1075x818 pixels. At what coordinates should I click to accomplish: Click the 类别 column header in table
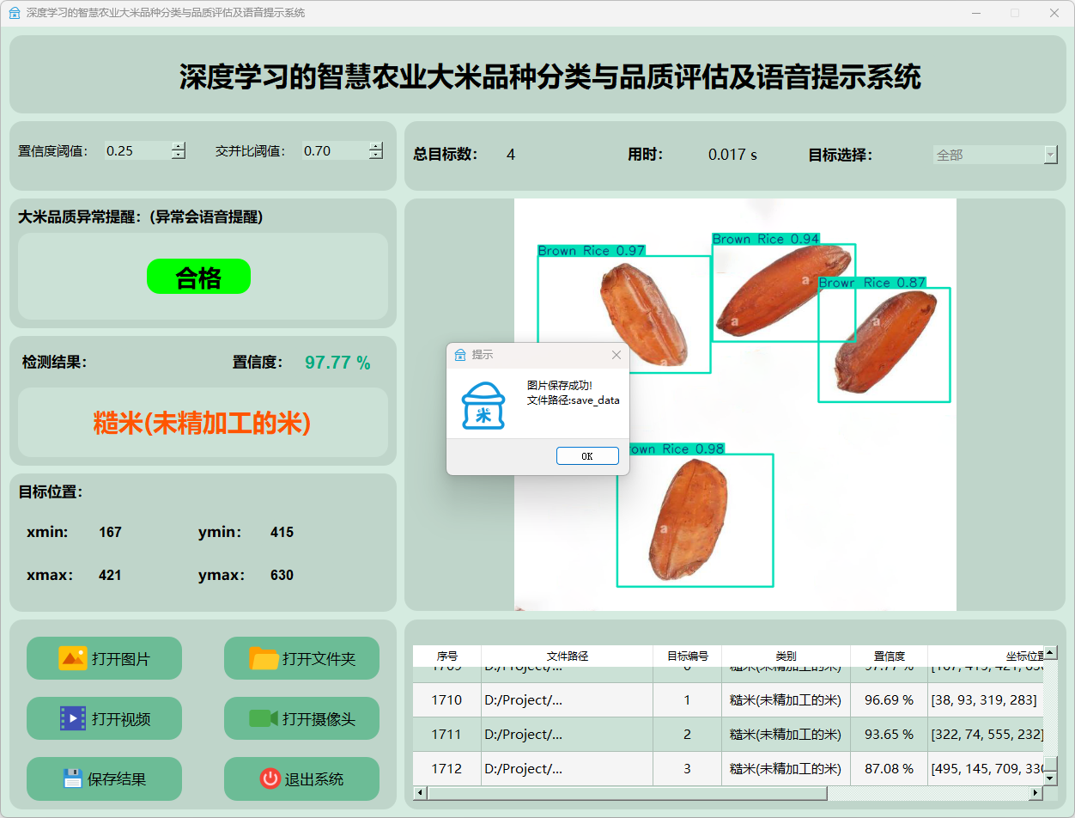785,656
